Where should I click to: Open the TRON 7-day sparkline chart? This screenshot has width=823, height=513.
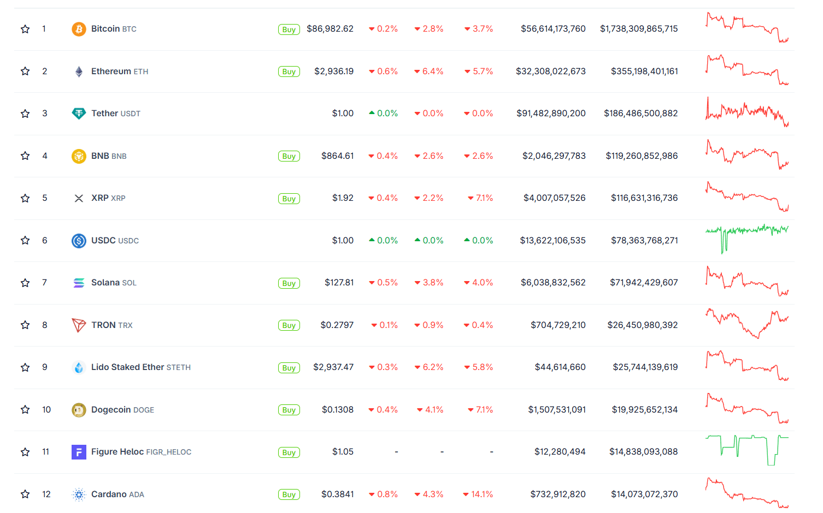pos(746,324)
